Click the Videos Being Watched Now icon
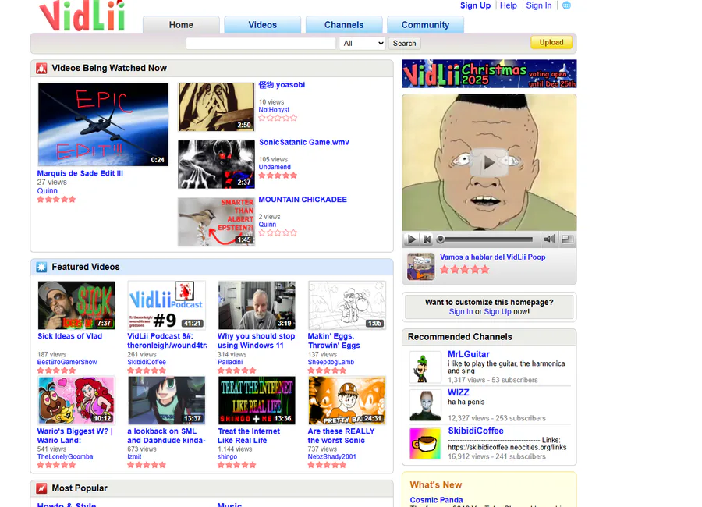 pos(41,68)
